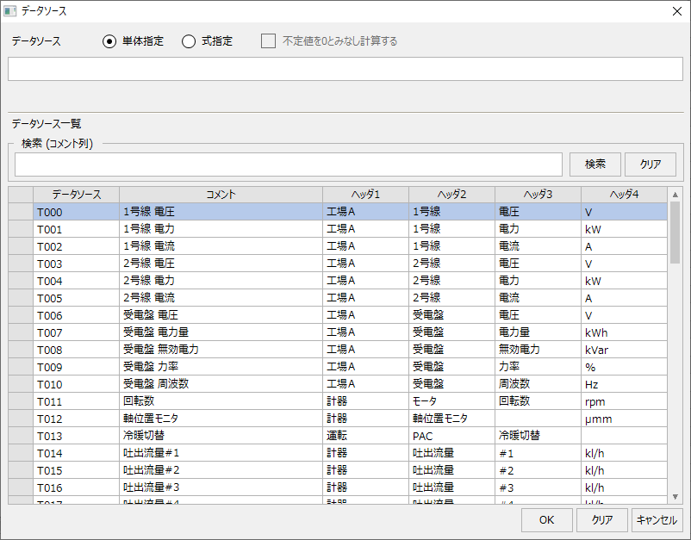Click the データソース column header in the table
The width and height of the screenshot is (691, 540).
pos(76,195)
